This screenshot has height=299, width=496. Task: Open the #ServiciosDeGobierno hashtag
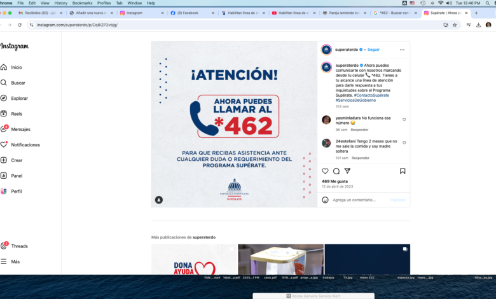pyautogui.click(x=355, y=101)
